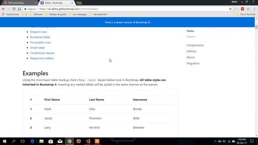Image resolution: width=258 pixels, height=145 pixels.
Task: Click the @mdo username cell
Action: [137, 109]
